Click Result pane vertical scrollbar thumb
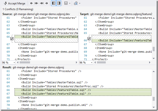The width and height of the screenshot is (158, 111). point(153,99)
